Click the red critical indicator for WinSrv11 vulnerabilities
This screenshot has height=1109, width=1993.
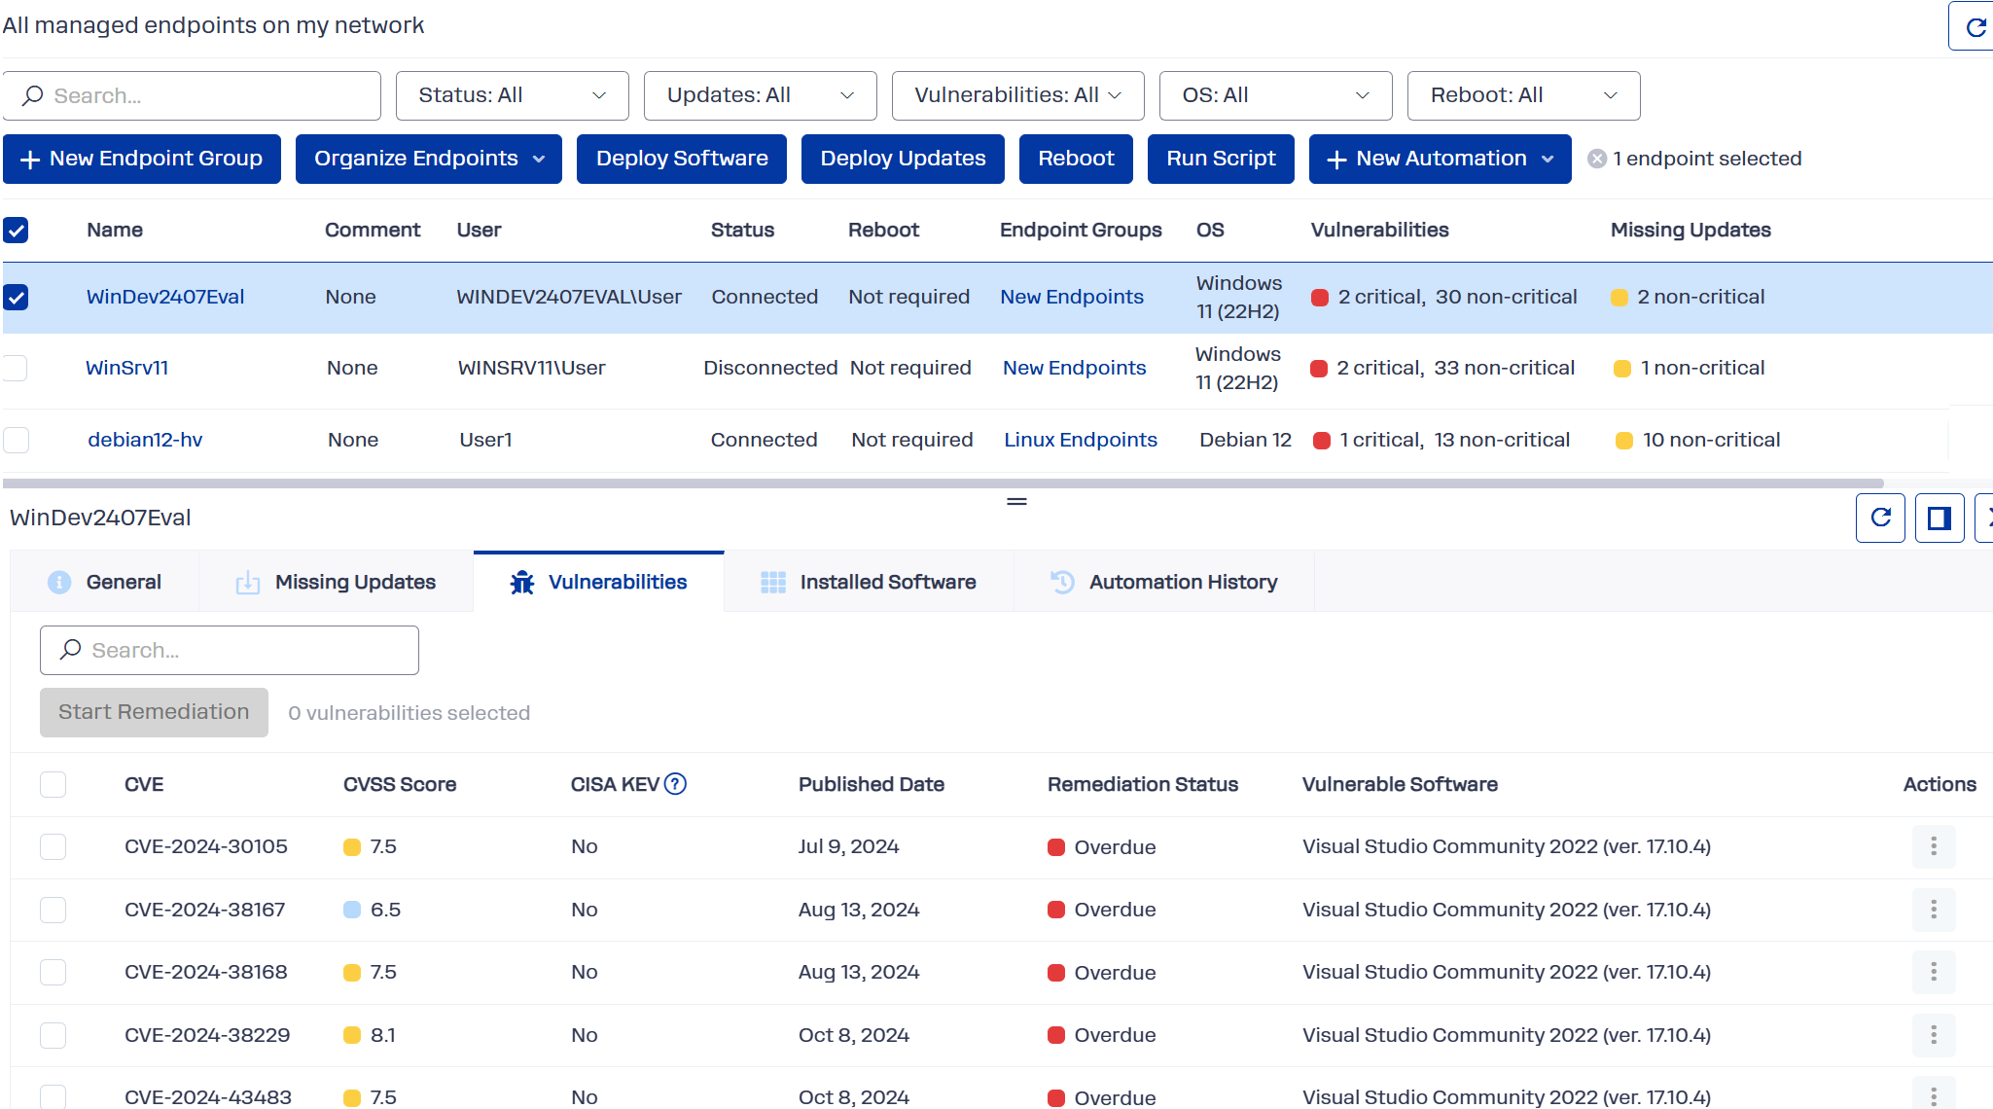pyautogui.click(x=1319, y=369)
